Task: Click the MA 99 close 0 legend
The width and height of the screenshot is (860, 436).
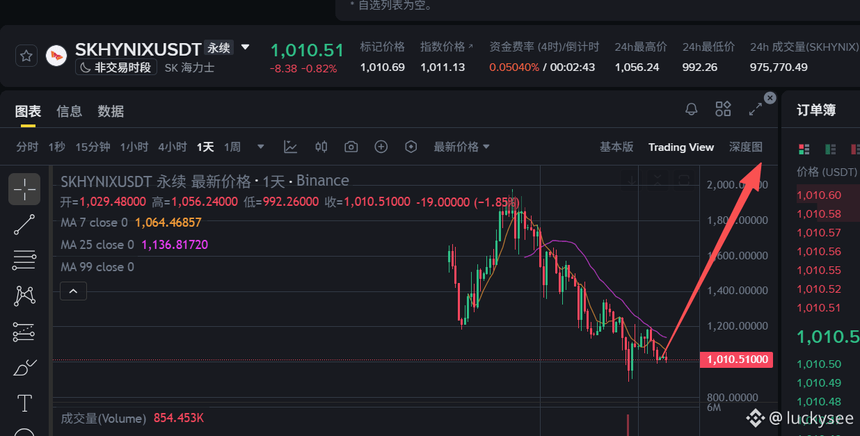Action: click(x=97, y=267)
